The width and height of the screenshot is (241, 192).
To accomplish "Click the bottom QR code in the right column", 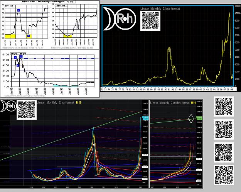I will click(x=224, y=175).
